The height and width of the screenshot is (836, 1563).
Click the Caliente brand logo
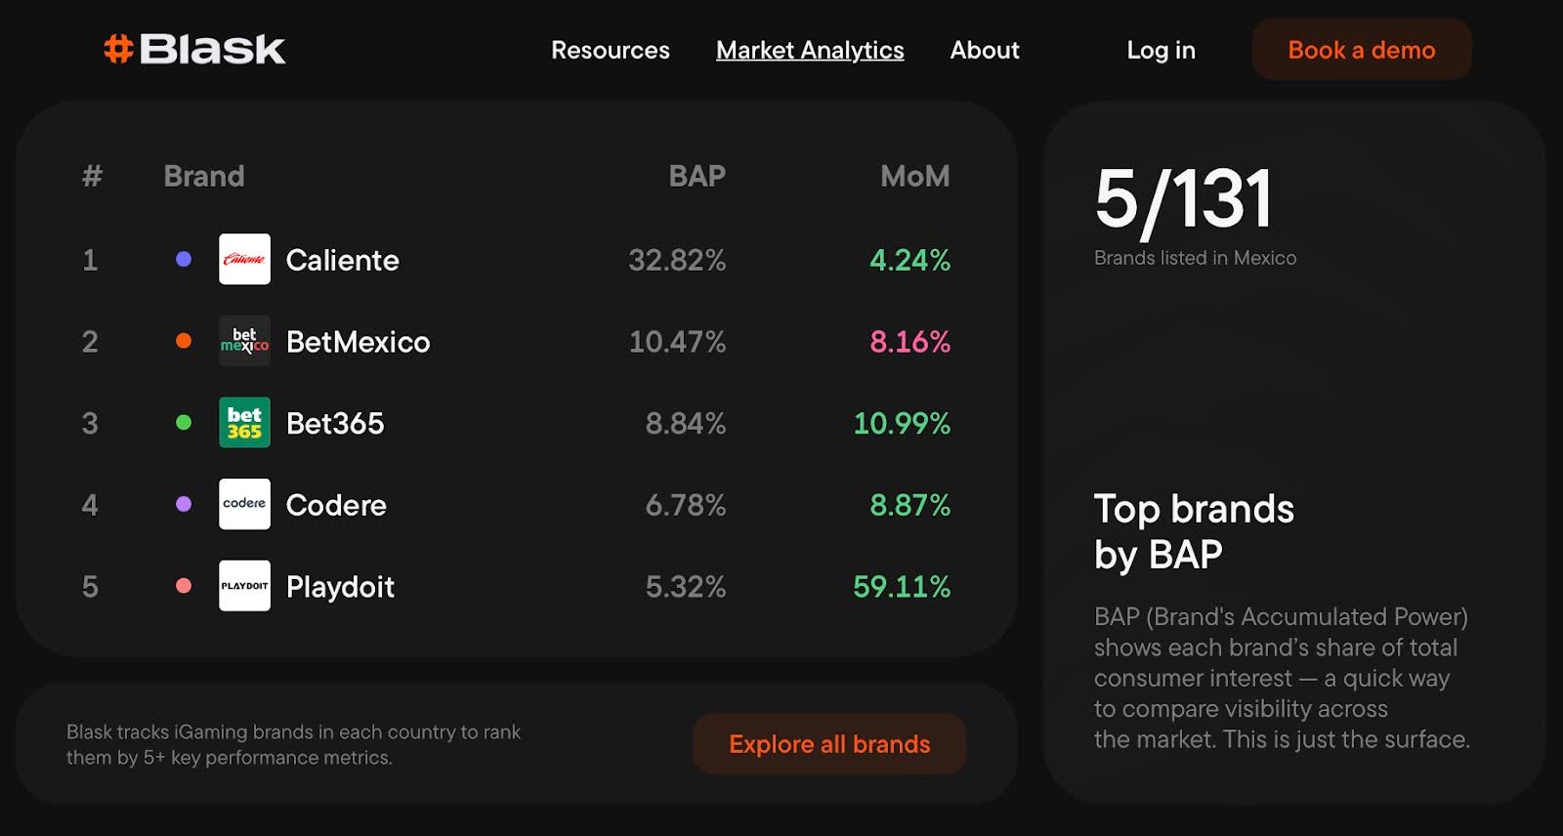click(x=244, y=260)
